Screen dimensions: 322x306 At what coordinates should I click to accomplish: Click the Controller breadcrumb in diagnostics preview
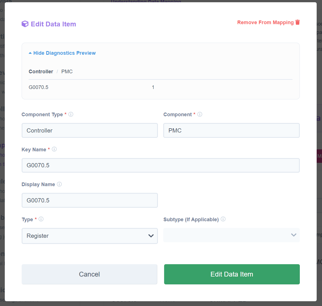point(41,72)
